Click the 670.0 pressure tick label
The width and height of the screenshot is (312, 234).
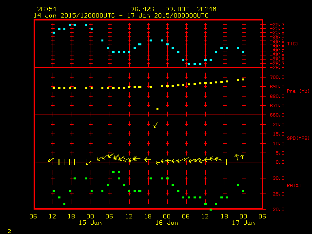[277, 105]
